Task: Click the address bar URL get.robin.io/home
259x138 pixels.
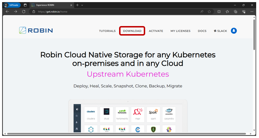Action: [53, 12]
